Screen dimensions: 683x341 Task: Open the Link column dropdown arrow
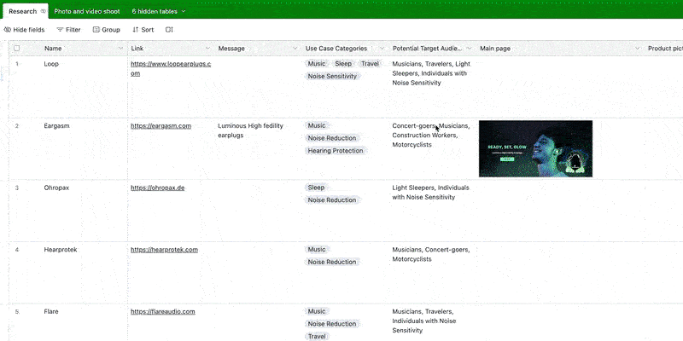coord(207,49)
